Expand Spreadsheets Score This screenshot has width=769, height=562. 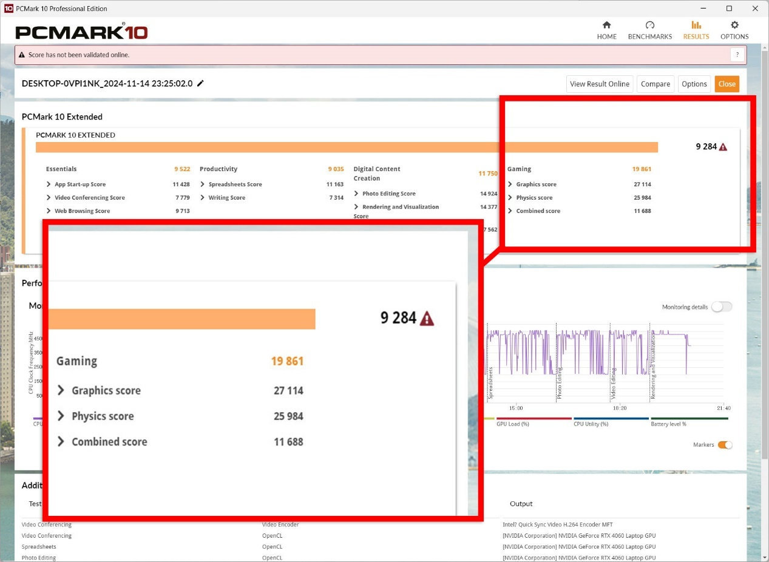coord(202,184)
